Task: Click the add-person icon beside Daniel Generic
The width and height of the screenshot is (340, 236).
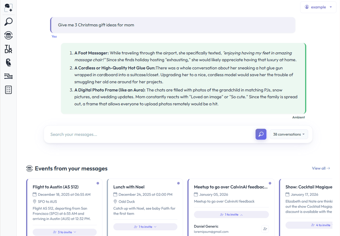Action: (265, 229)
